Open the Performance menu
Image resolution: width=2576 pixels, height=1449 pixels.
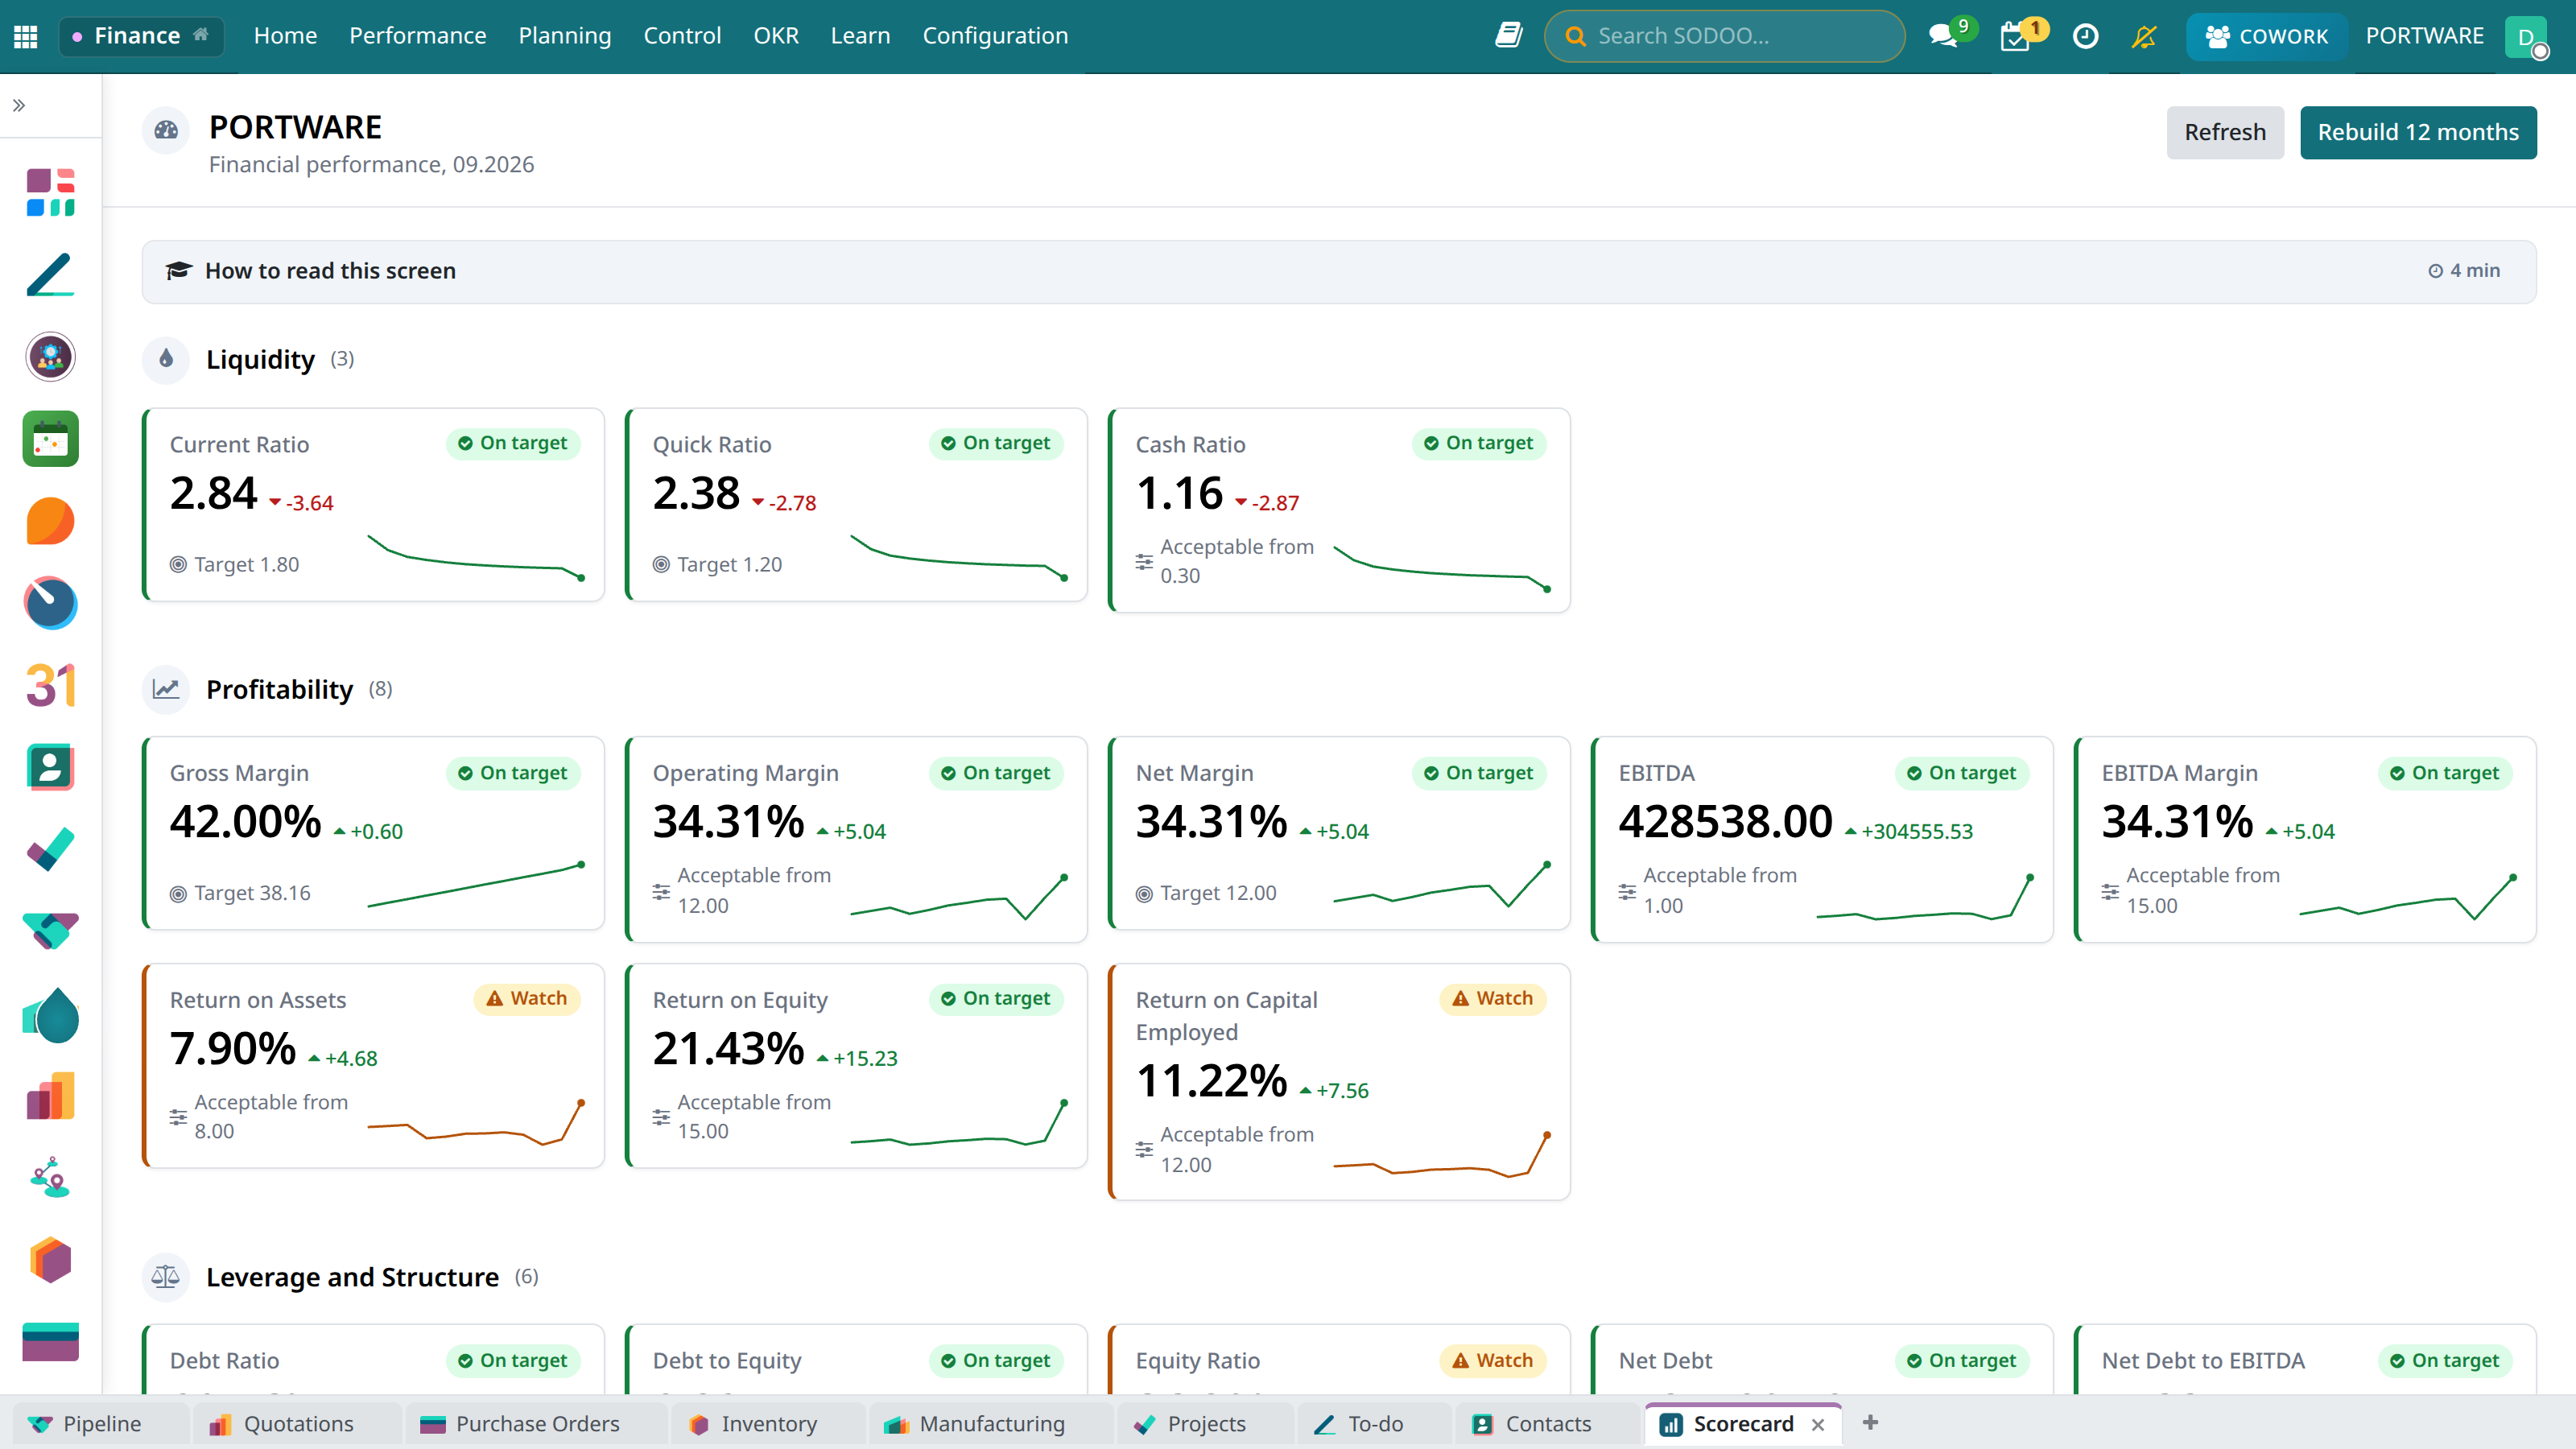(417, 36)
